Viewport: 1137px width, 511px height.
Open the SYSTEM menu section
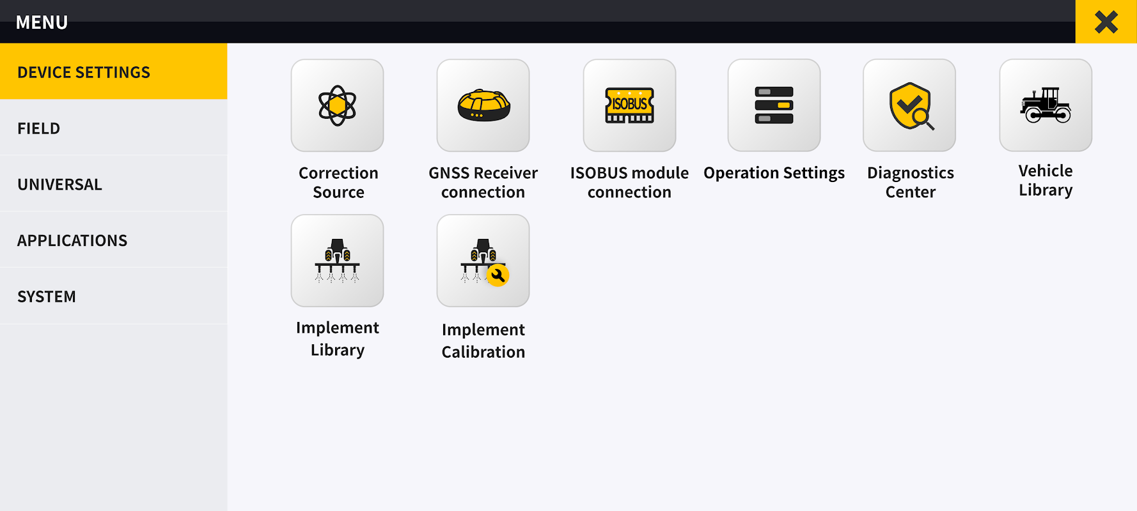(x=113, y=296)
